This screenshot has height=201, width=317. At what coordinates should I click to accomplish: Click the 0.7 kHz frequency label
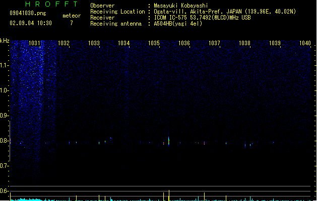(4, 166)
